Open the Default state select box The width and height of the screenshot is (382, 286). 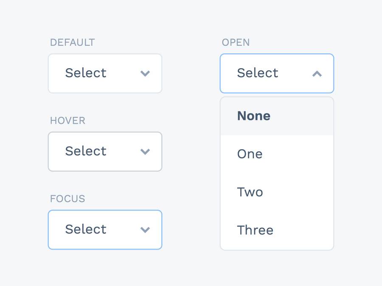pos(105,73)
